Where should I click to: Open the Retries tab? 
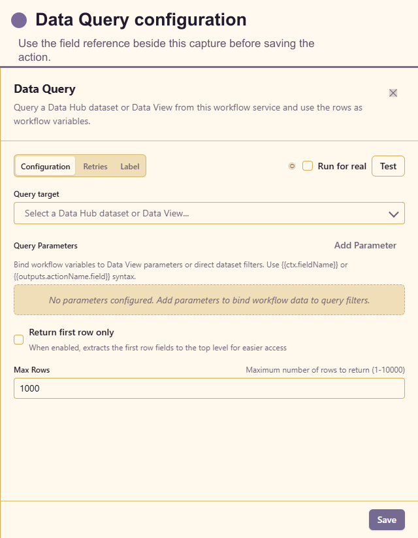[95, 167]
